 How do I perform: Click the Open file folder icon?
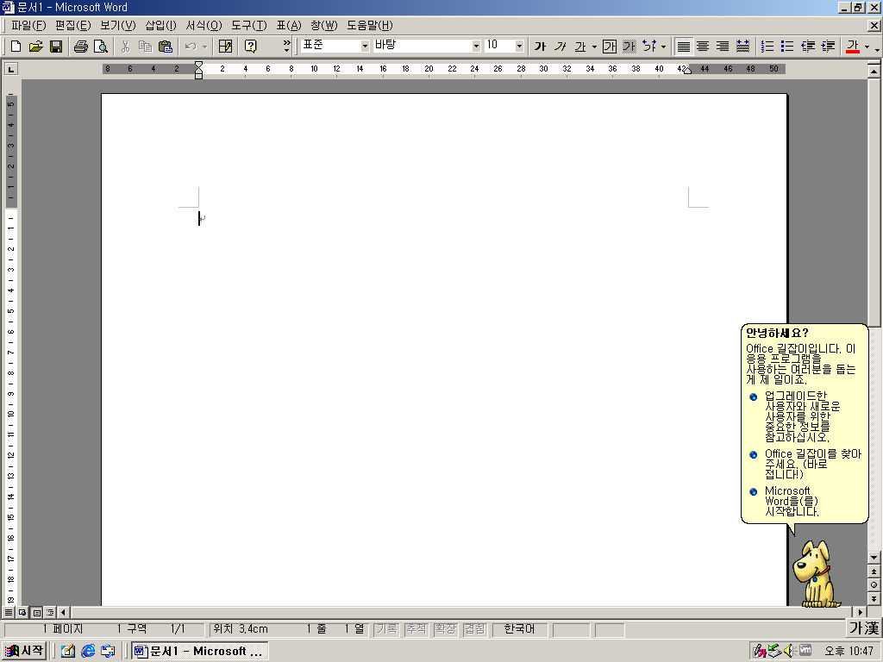35,47
